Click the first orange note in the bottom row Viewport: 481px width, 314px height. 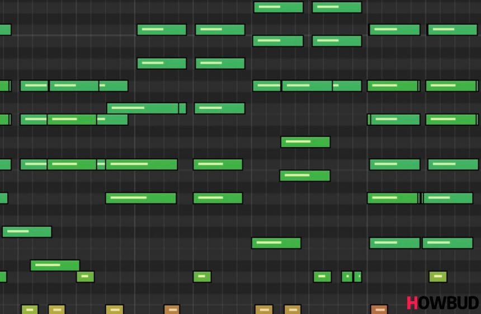point(172,310)
